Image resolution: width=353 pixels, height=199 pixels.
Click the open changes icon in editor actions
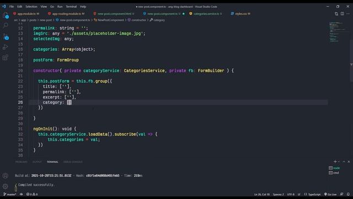(336, 14)
